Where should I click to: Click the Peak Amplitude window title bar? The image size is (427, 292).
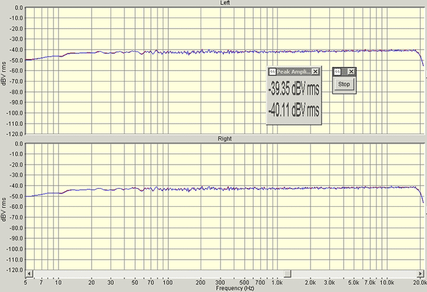pos(293,72)
